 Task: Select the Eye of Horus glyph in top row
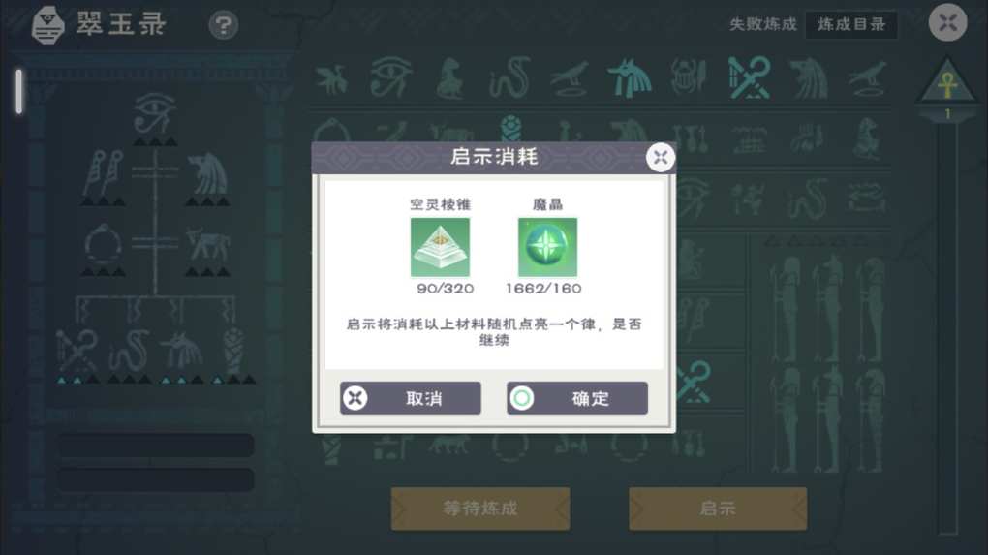coord(390,77)
